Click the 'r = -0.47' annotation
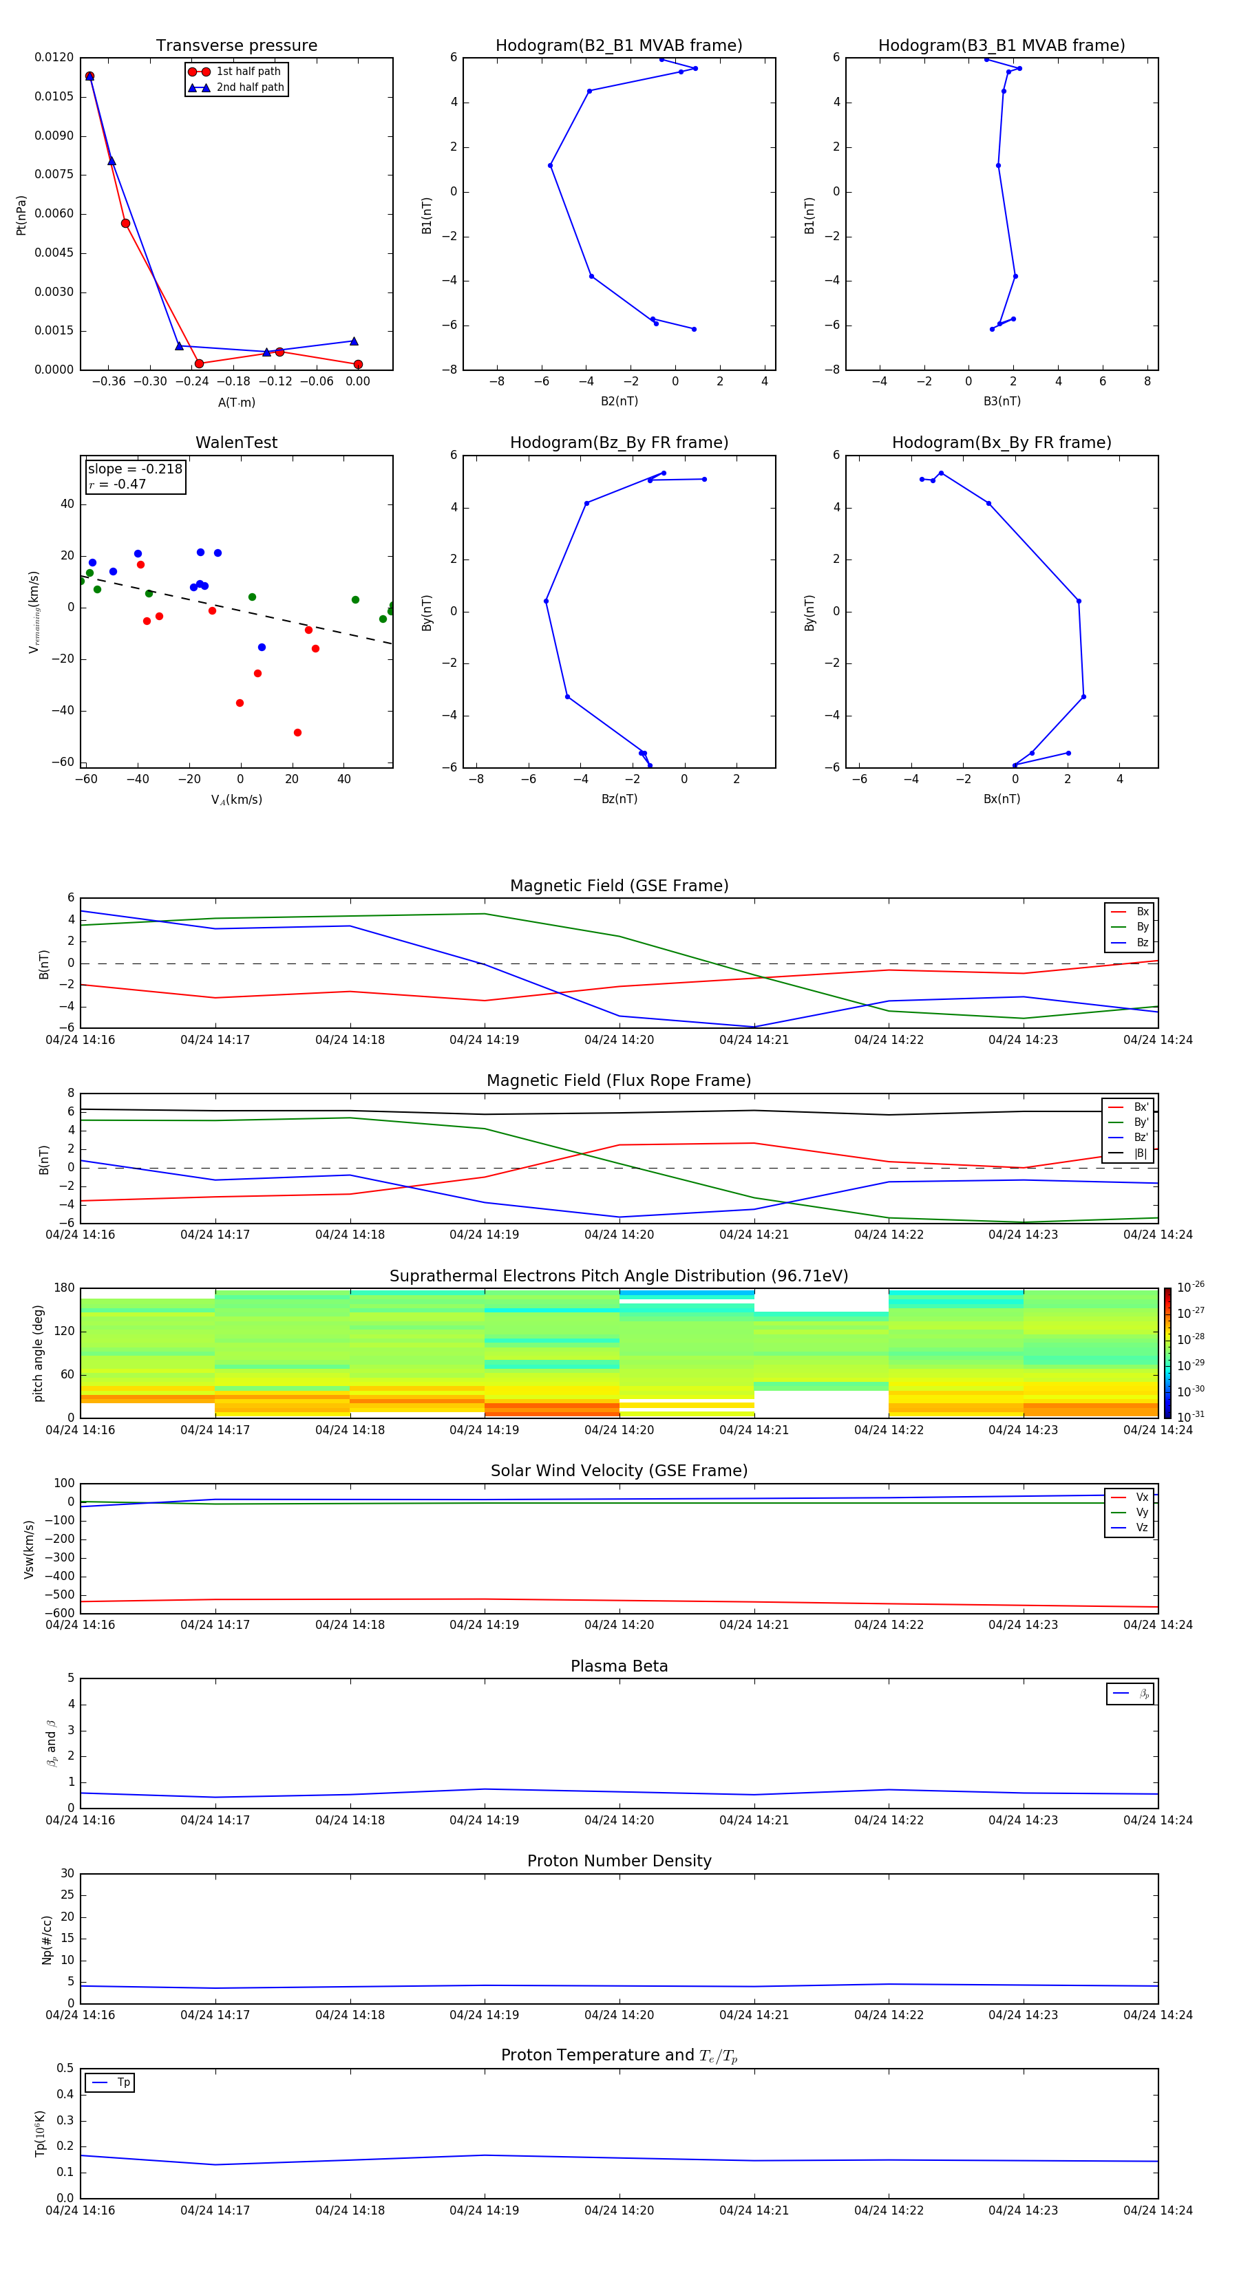This screenshot has width=1239, height=2271. [117, 484]
